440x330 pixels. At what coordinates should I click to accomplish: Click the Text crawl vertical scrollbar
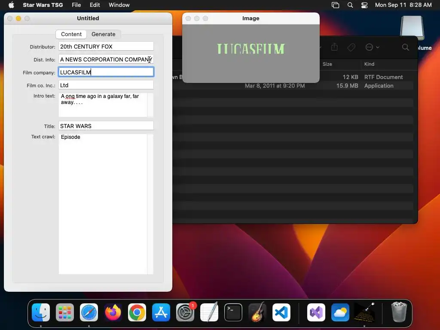click(x=150, y=204)
